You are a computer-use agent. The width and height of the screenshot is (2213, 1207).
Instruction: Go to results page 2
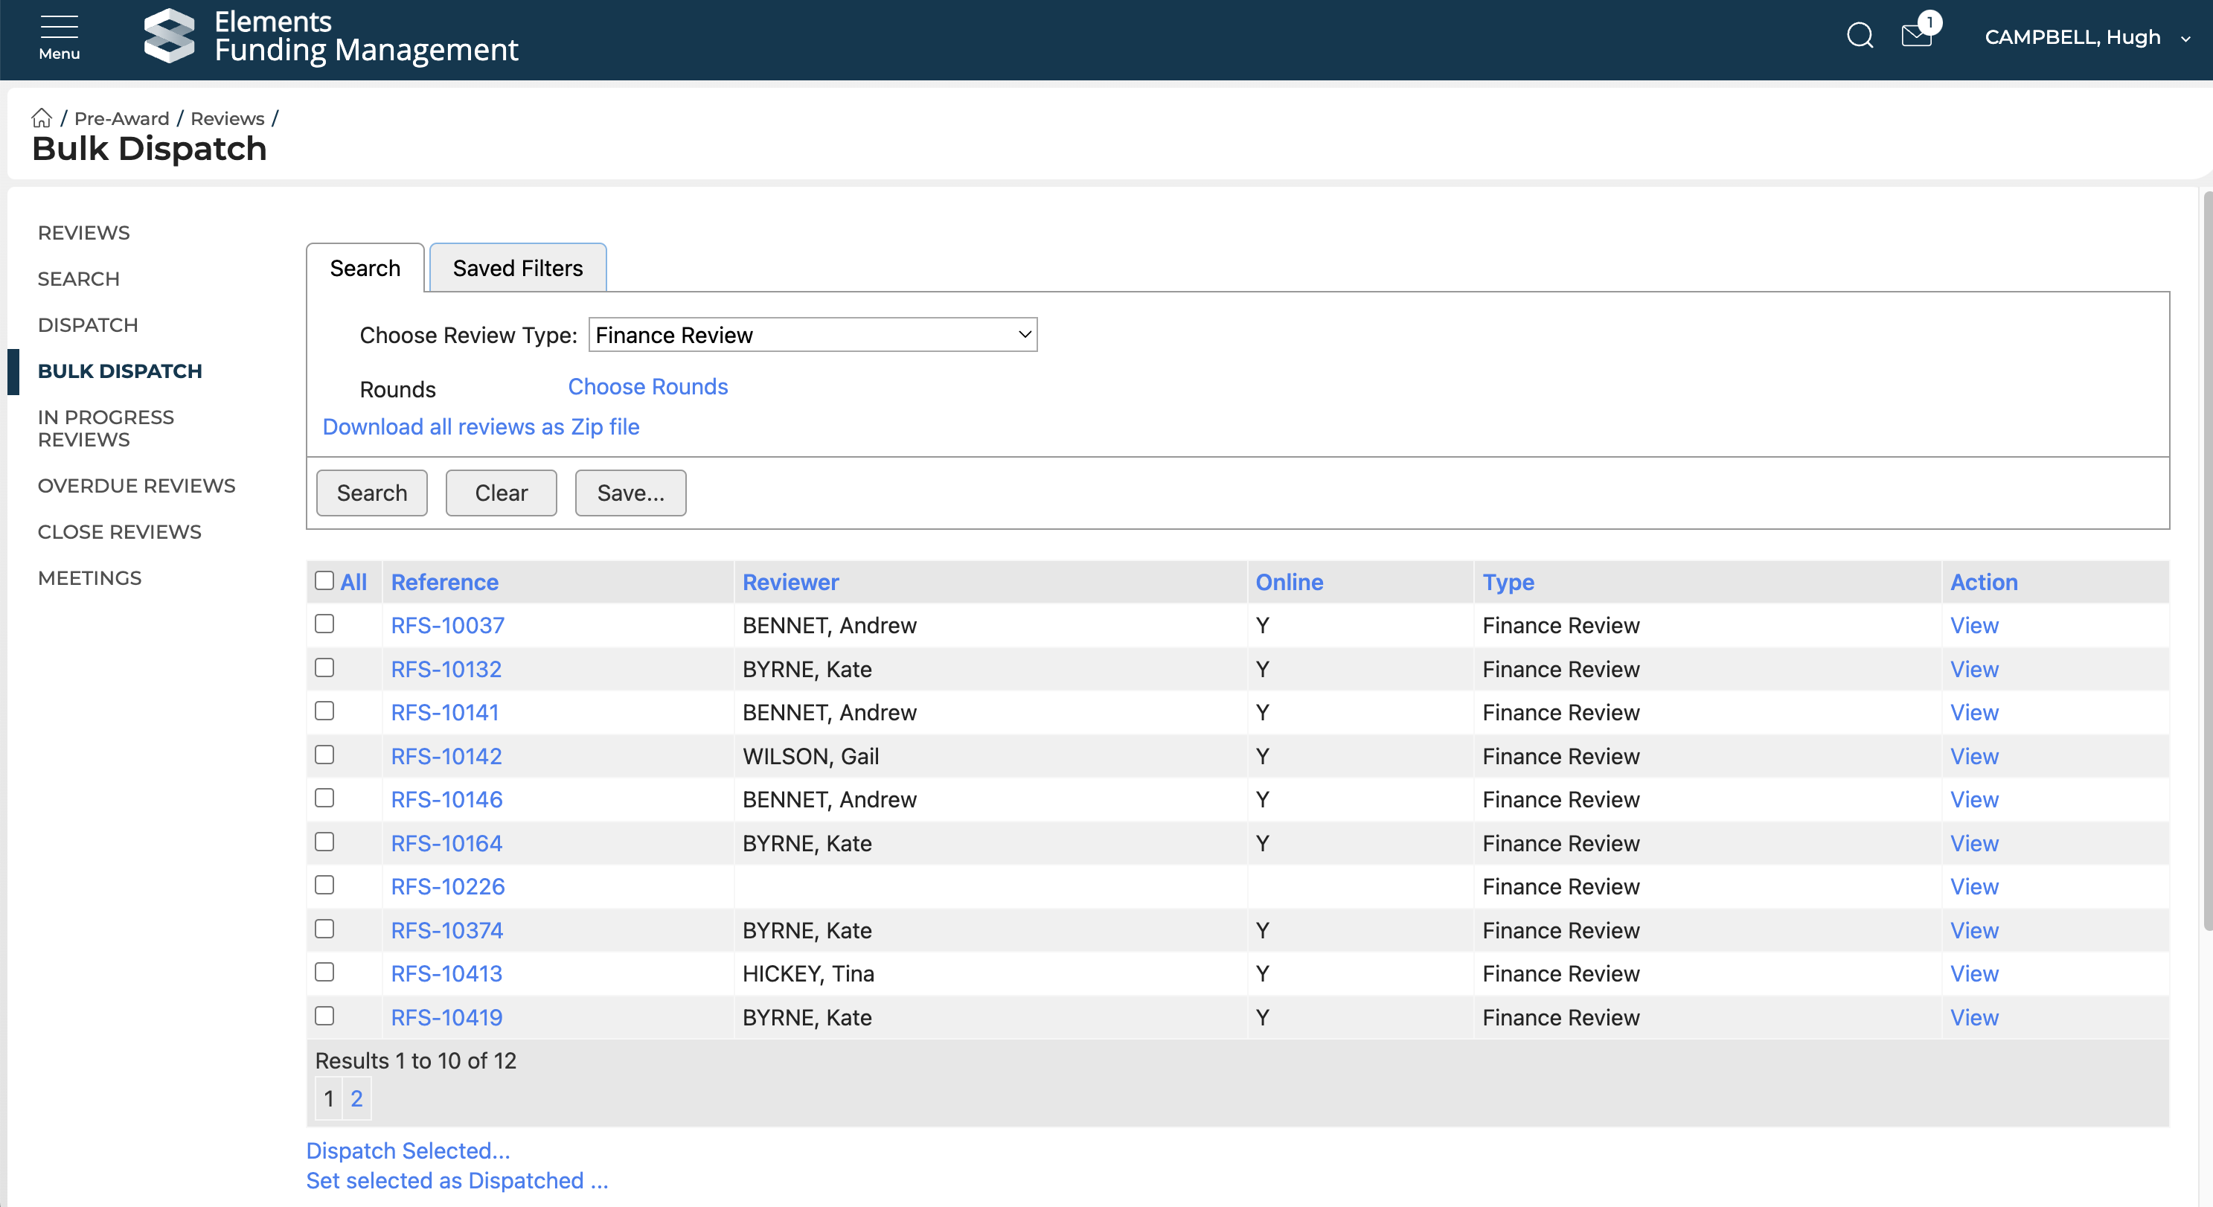tap(356, 1099)
